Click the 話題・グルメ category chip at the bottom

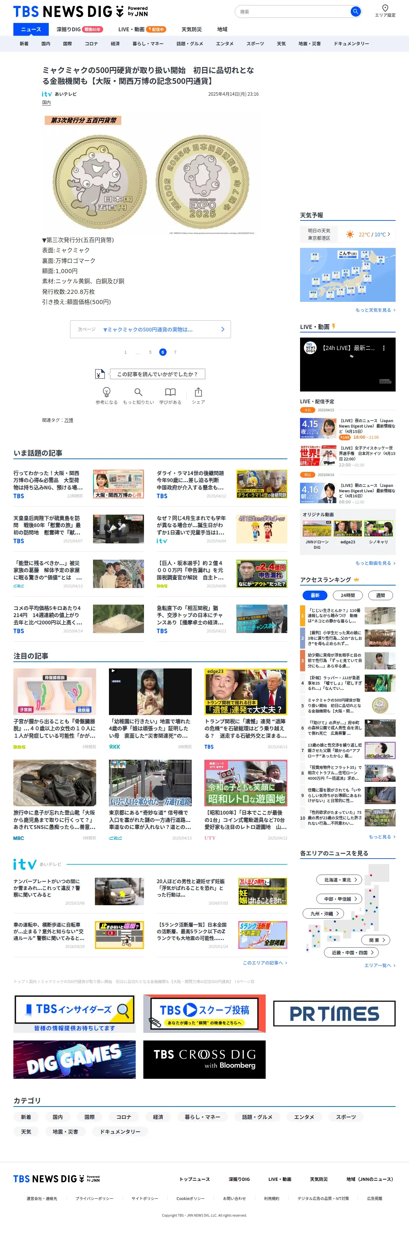pyautogui.click(x=257, y=1117)
